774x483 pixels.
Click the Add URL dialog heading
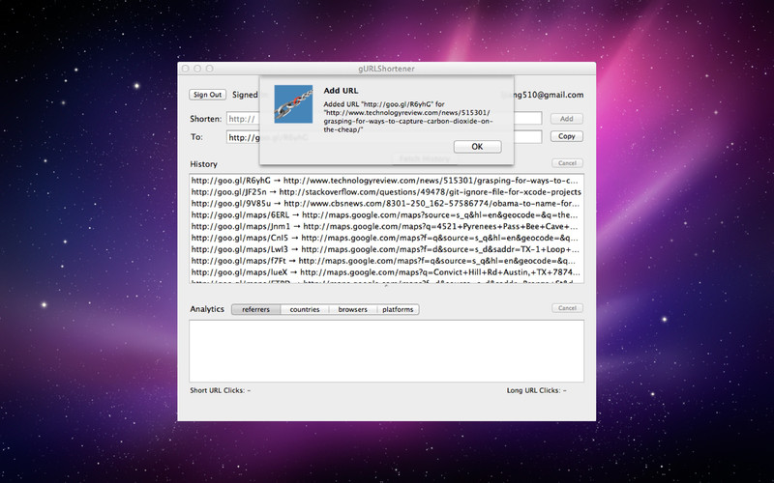341,91
